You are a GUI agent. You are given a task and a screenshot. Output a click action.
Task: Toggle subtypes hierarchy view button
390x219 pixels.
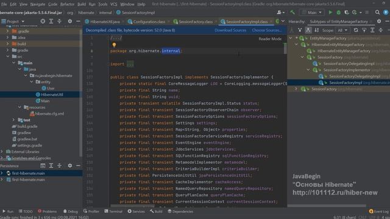pyautogui.click(x=308, y=30)
